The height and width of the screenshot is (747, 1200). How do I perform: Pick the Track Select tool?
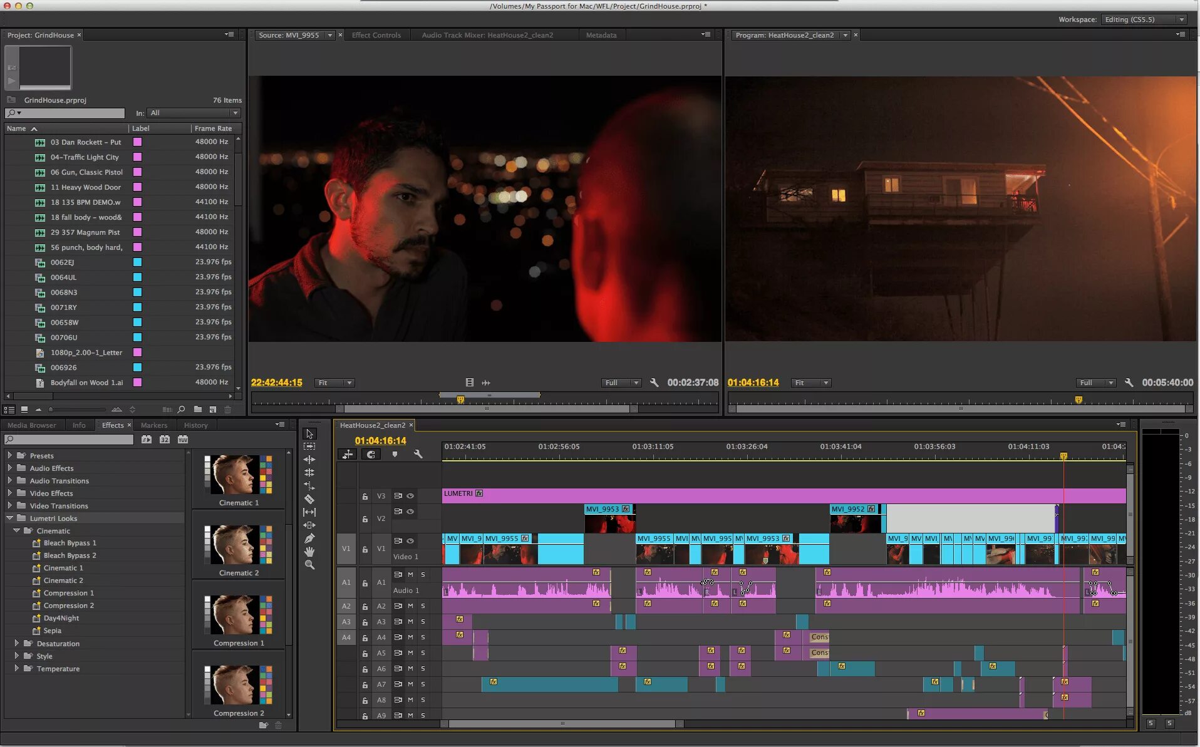pos(309,446)
